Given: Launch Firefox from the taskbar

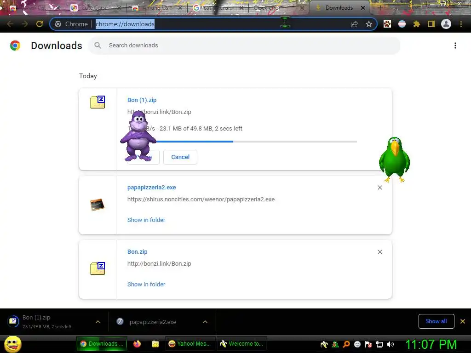Looking at the screenshot, I should [137, 344].
